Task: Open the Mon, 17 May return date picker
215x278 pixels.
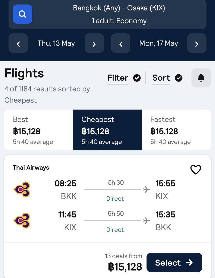Action: click(159, 43)
